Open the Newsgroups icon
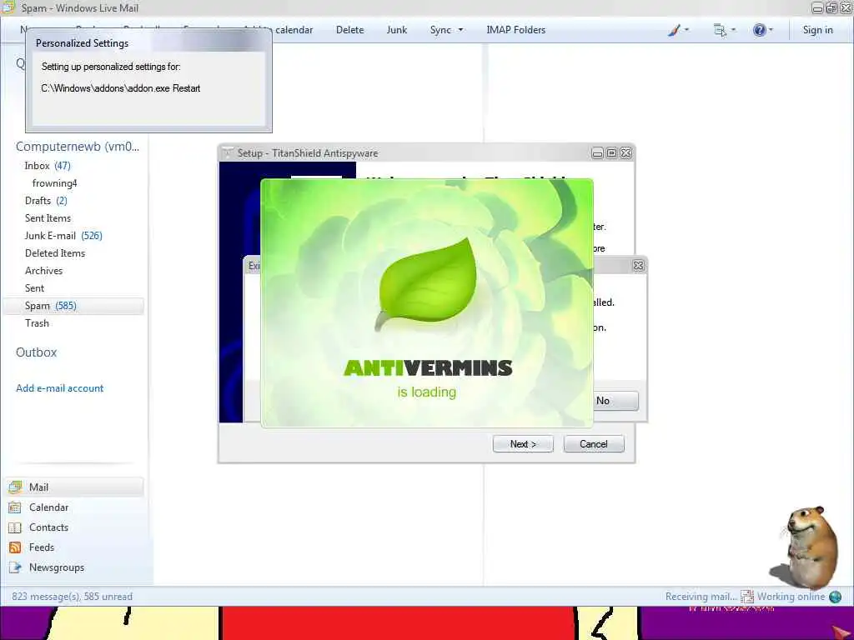This screenshot has width=854, height=640. 15,567
